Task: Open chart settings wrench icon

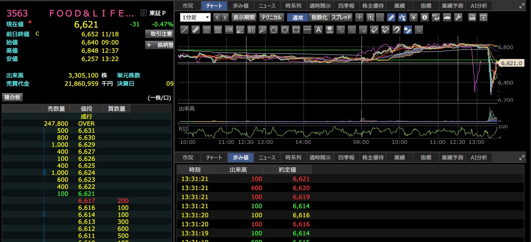Action: click(458, 17)
